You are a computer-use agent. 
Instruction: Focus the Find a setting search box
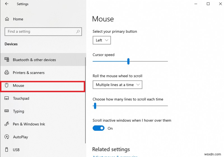point(43,32)
